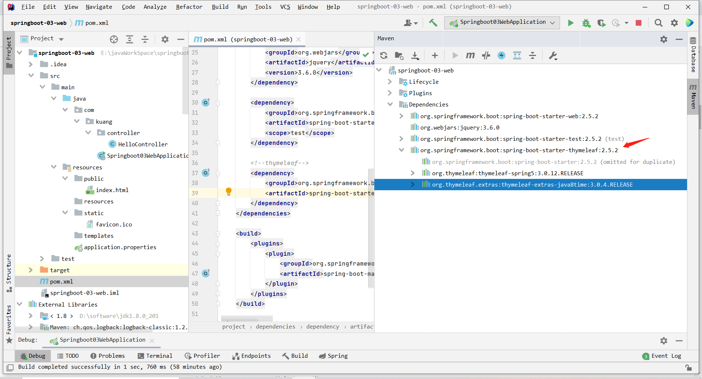Open run configuration dropdown Springboot03WebApplication
The width and height of the screenshot is (702, 379).
click(502, 23)
